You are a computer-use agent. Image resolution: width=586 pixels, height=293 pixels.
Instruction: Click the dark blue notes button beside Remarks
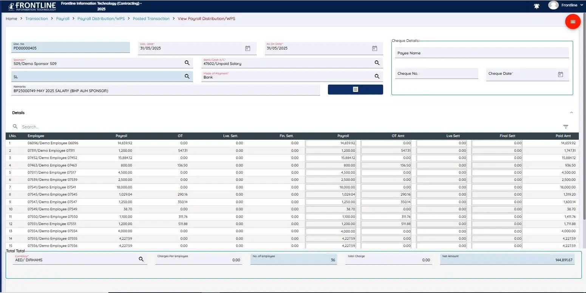(355, 89)
